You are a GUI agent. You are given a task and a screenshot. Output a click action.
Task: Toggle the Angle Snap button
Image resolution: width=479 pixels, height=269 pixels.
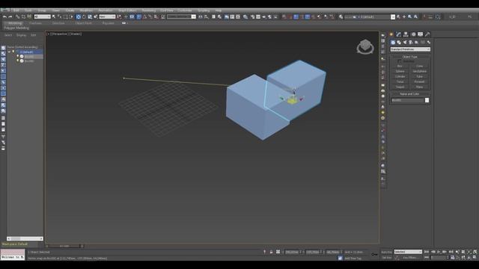tap(145, 16)
